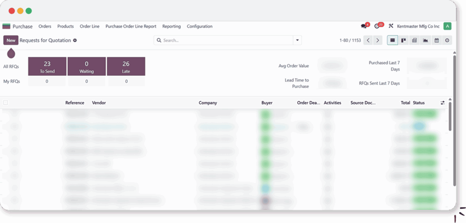Select all rows with header checkbox

point(5,103)
